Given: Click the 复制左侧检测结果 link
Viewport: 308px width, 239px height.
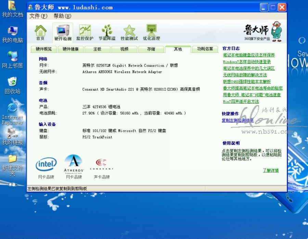Looking at the screenshot, I should [x=238, y=120].
